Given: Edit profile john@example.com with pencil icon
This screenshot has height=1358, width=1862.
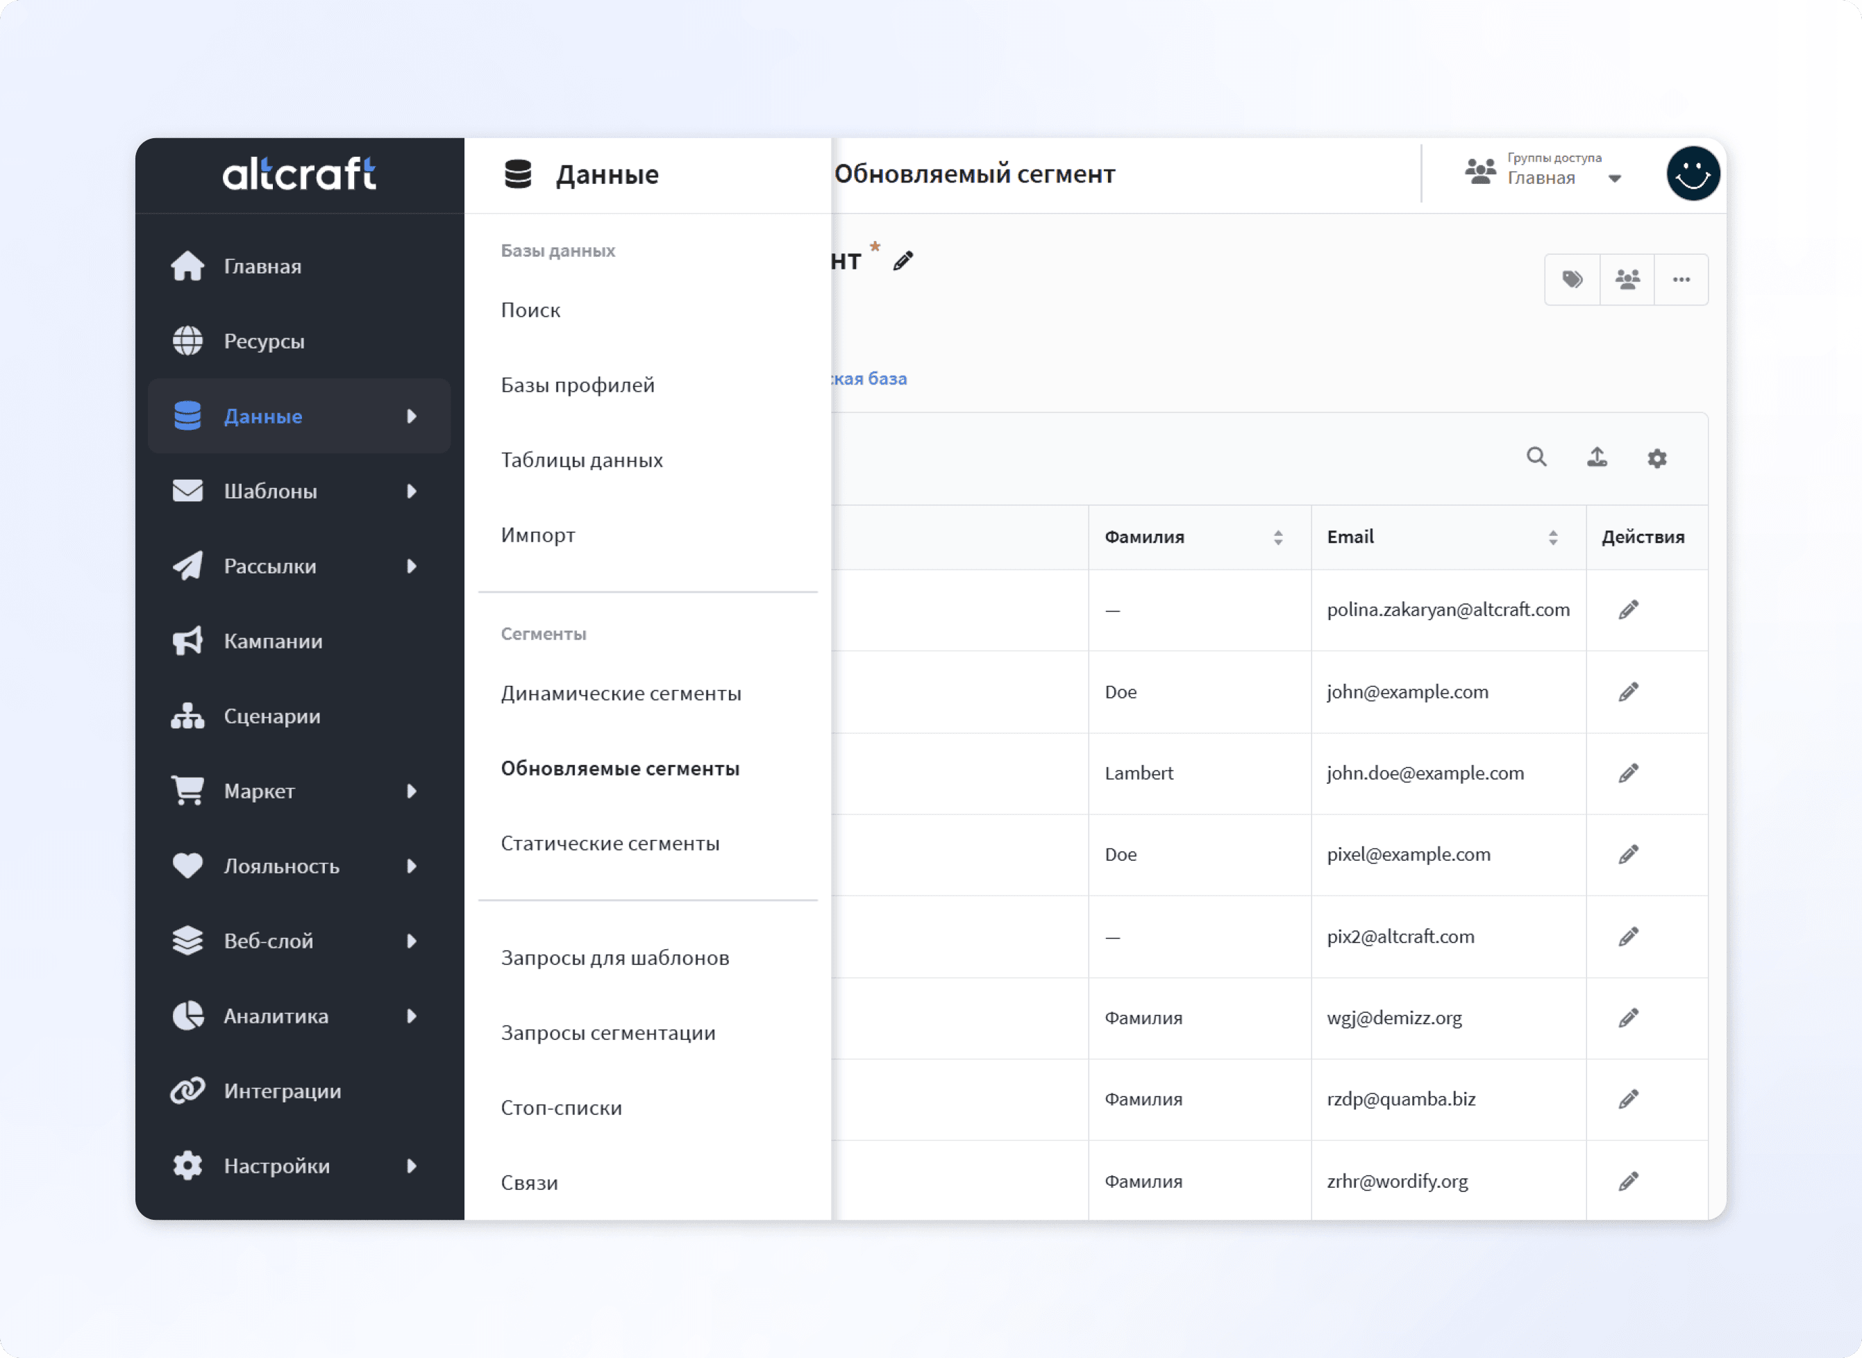Looking at the screenshot, I should click(1628, 692).
